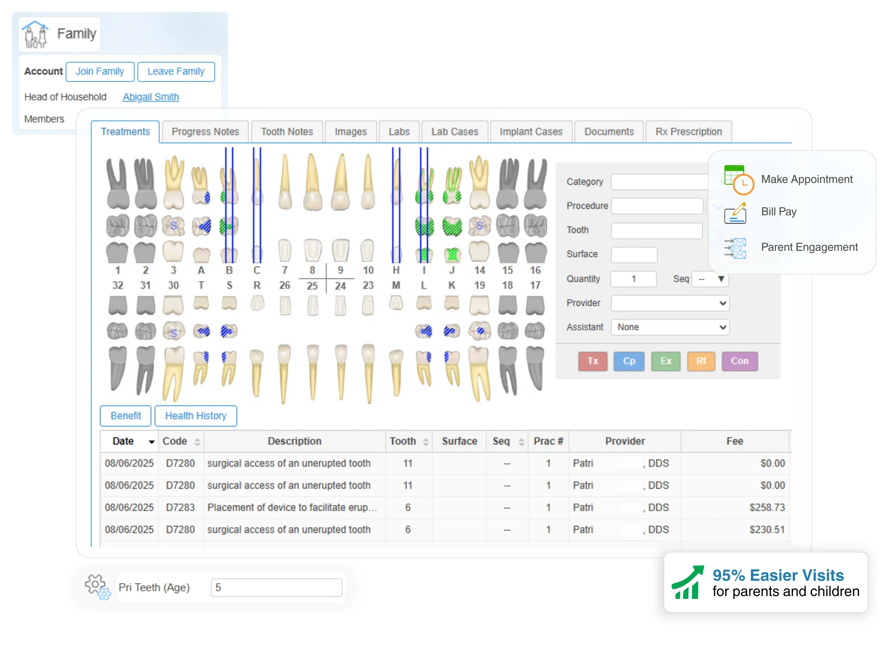This screenshot has width=888, height=666.
Task: Sort table by Date column arrow
Action: (151, 442)
